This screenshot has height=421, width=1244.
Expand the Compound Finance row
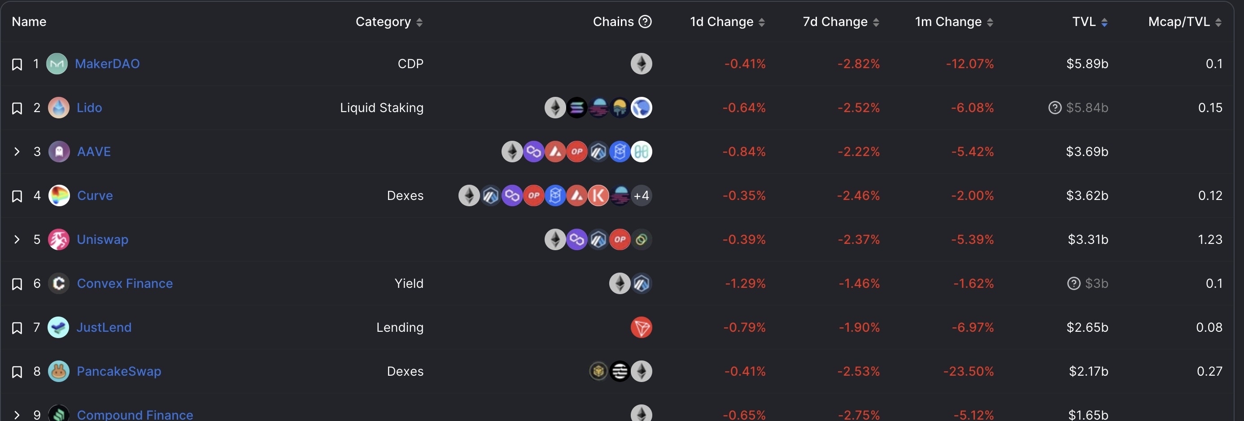(x=17, y=415)
